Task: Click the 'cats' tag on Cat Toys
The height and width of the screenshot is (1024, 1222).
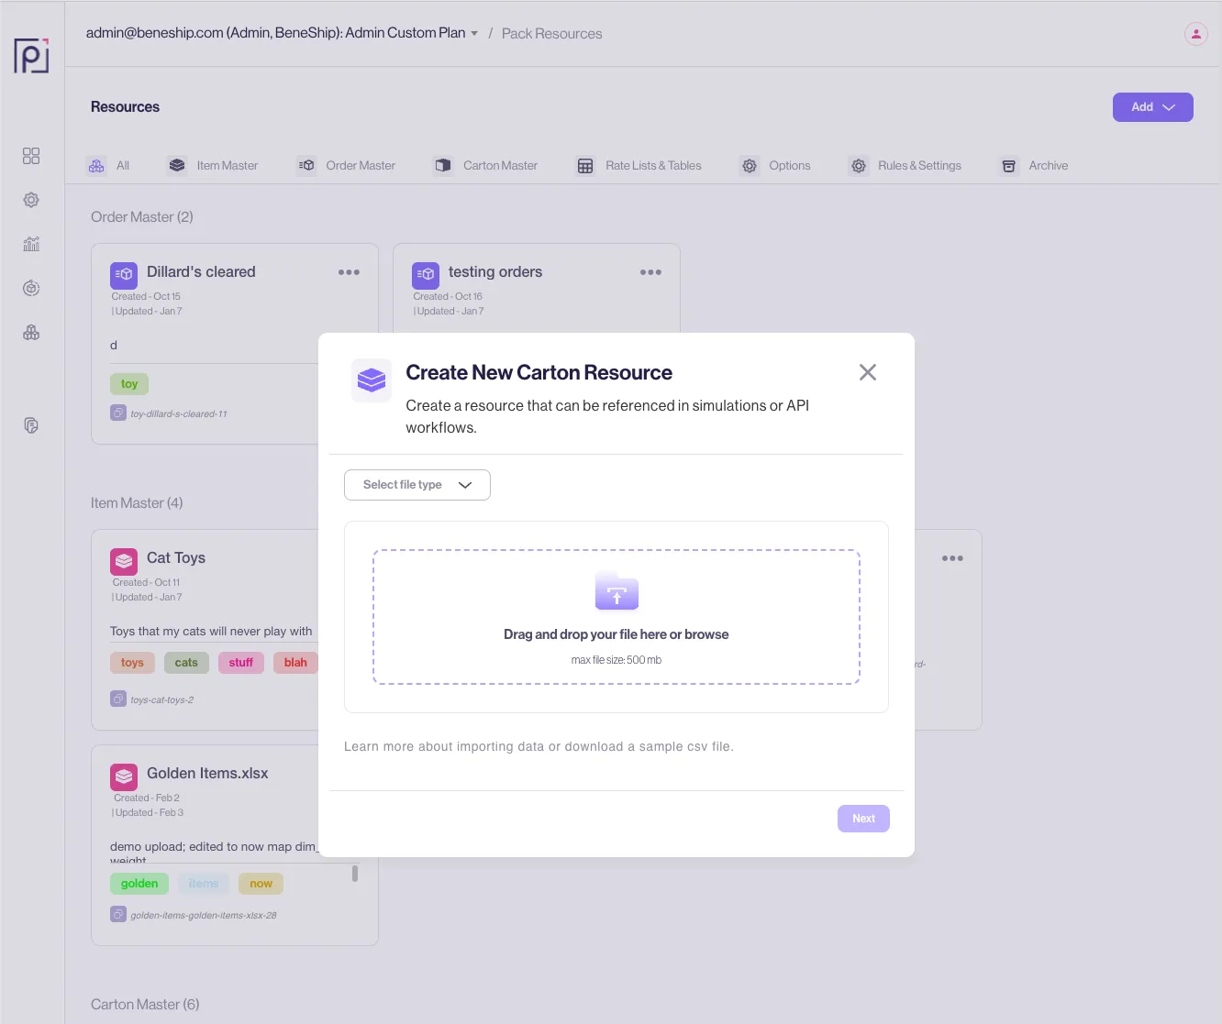Action: 186,663
